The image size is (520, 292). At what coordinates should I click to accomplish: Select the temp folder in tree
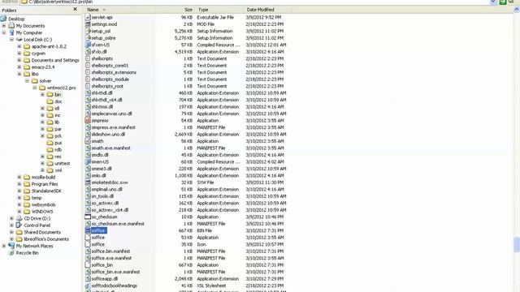tap(37, 198)
